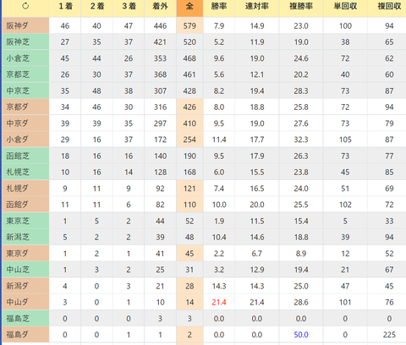This screenshot has width=406, height=345.
Task: Click 28.3 複勝率 value in 中京芝 row
Action: tap(301, 90)
